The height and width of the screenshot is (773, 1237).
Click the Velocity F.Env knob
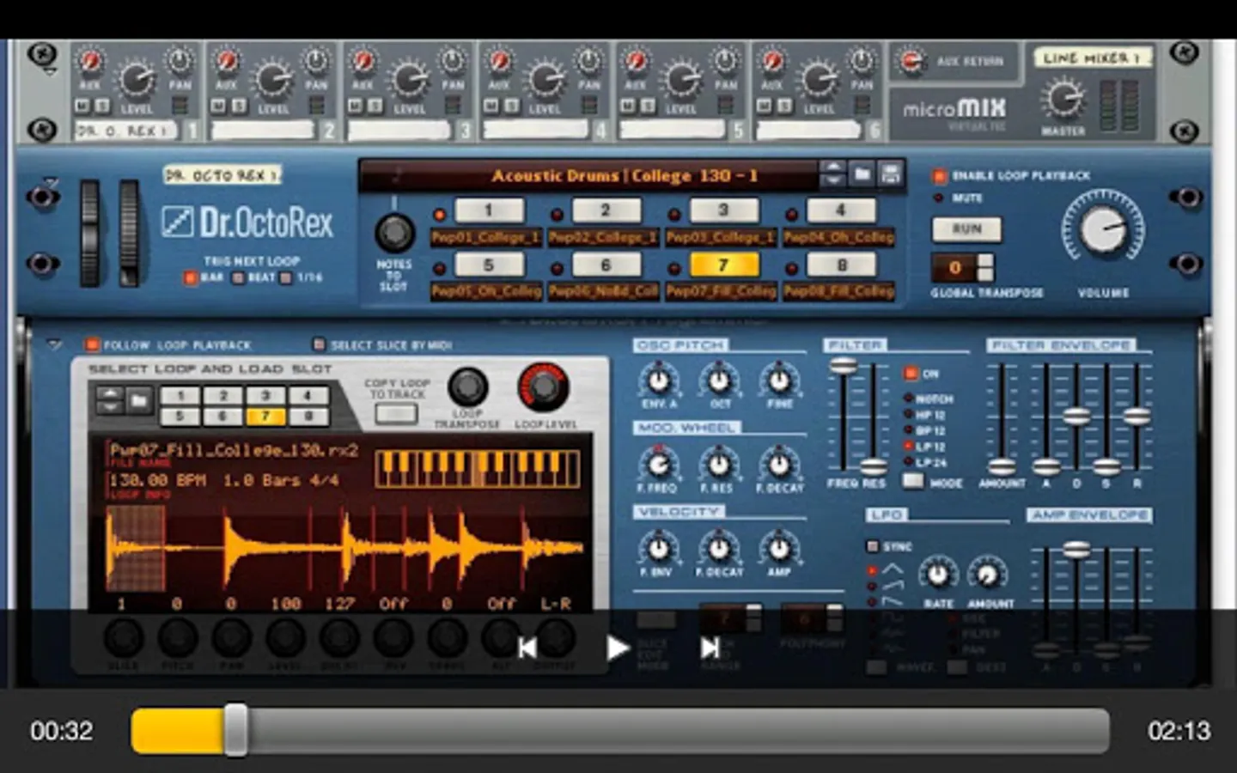[x=659, y=548]
